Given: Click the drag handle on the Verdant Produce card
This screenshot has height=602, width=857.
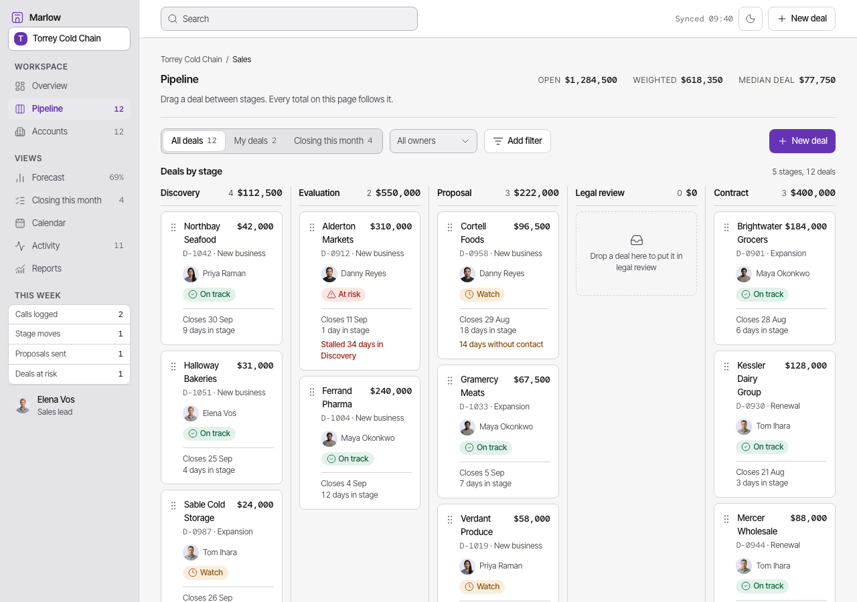Looking at the screenshot, I should coord(450,520).
